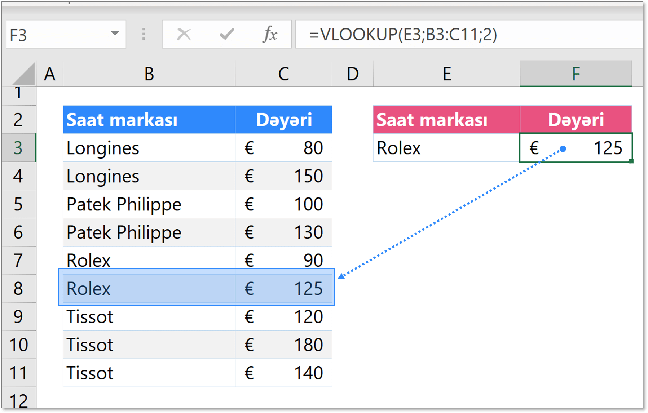The height and width of the screenshot is (413, 648).
Task: Click the formula bar with VLOOKUP formula
Action: [x=468, y=35]
